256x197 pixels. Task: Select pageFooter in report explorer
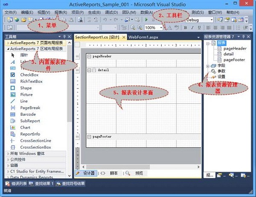pos(234,60)
